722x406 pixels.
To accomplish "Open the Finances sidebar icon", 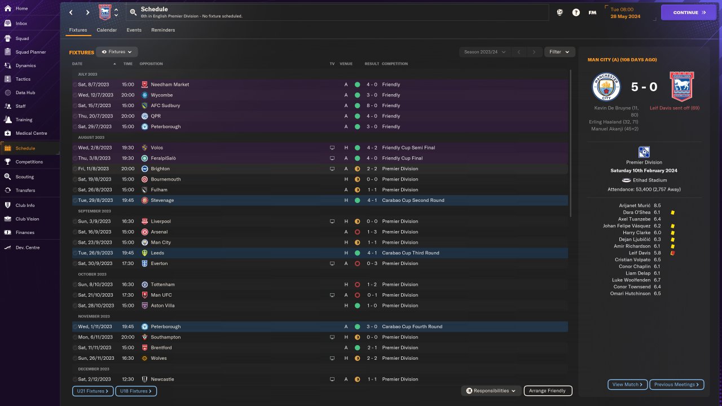I will (x=8, y=232).
